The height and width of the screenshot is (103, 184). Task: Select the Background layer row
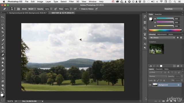tap(165, 85)
